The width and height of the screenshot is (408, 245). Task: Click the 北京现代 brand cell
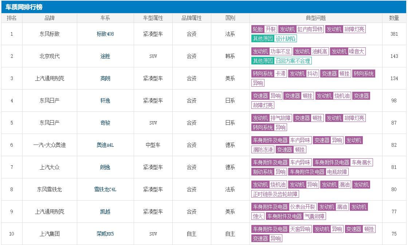[x=50, y=56]
